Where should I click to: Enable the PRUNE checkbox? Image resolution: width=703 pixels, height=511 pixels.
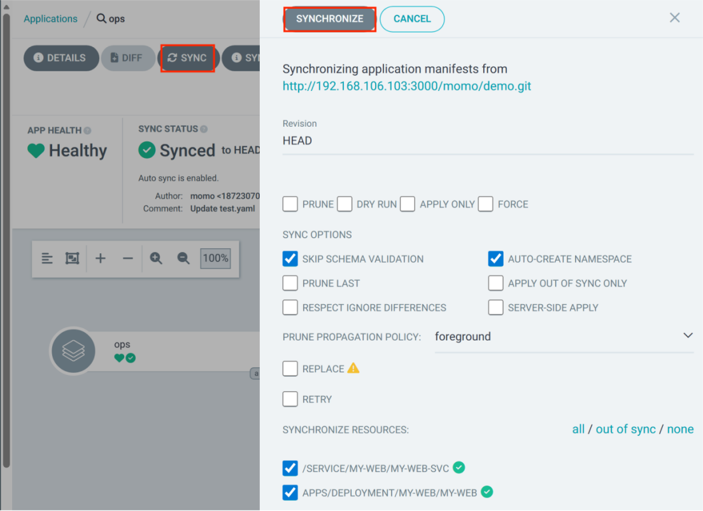coord(290,204)
